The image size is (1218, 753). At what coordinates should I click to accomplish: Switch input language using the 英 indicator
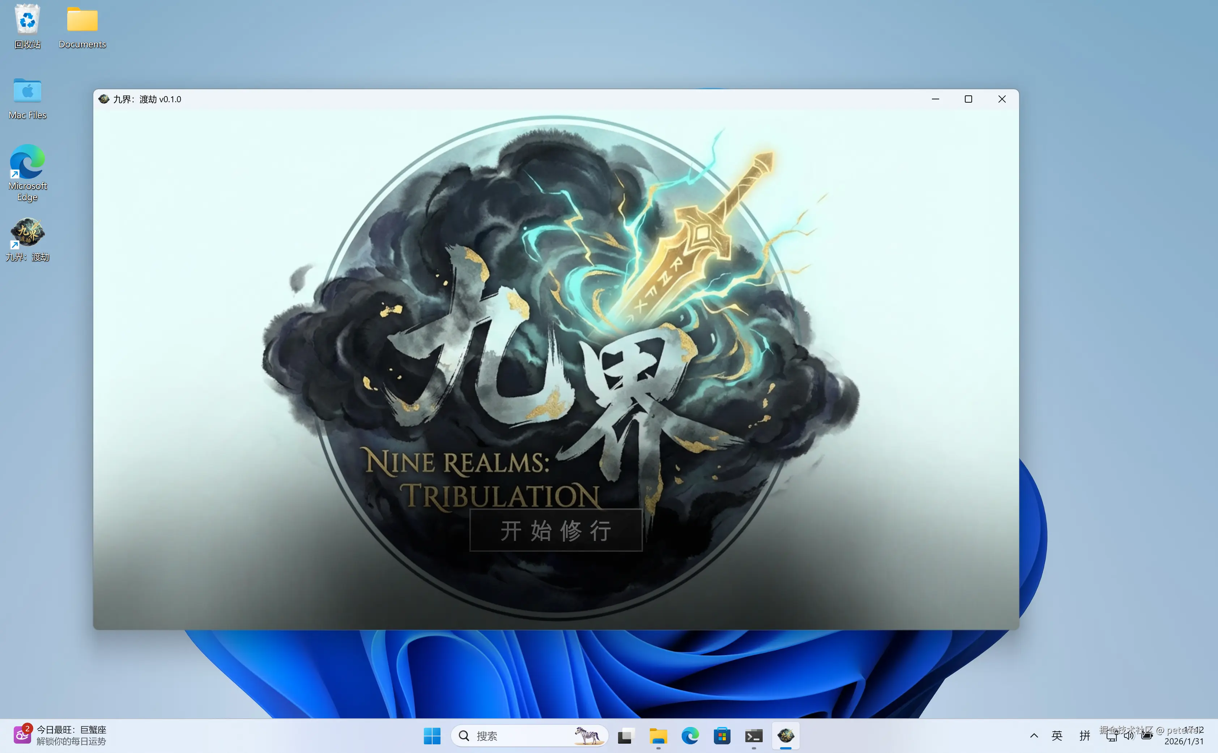coord(1057,736)
